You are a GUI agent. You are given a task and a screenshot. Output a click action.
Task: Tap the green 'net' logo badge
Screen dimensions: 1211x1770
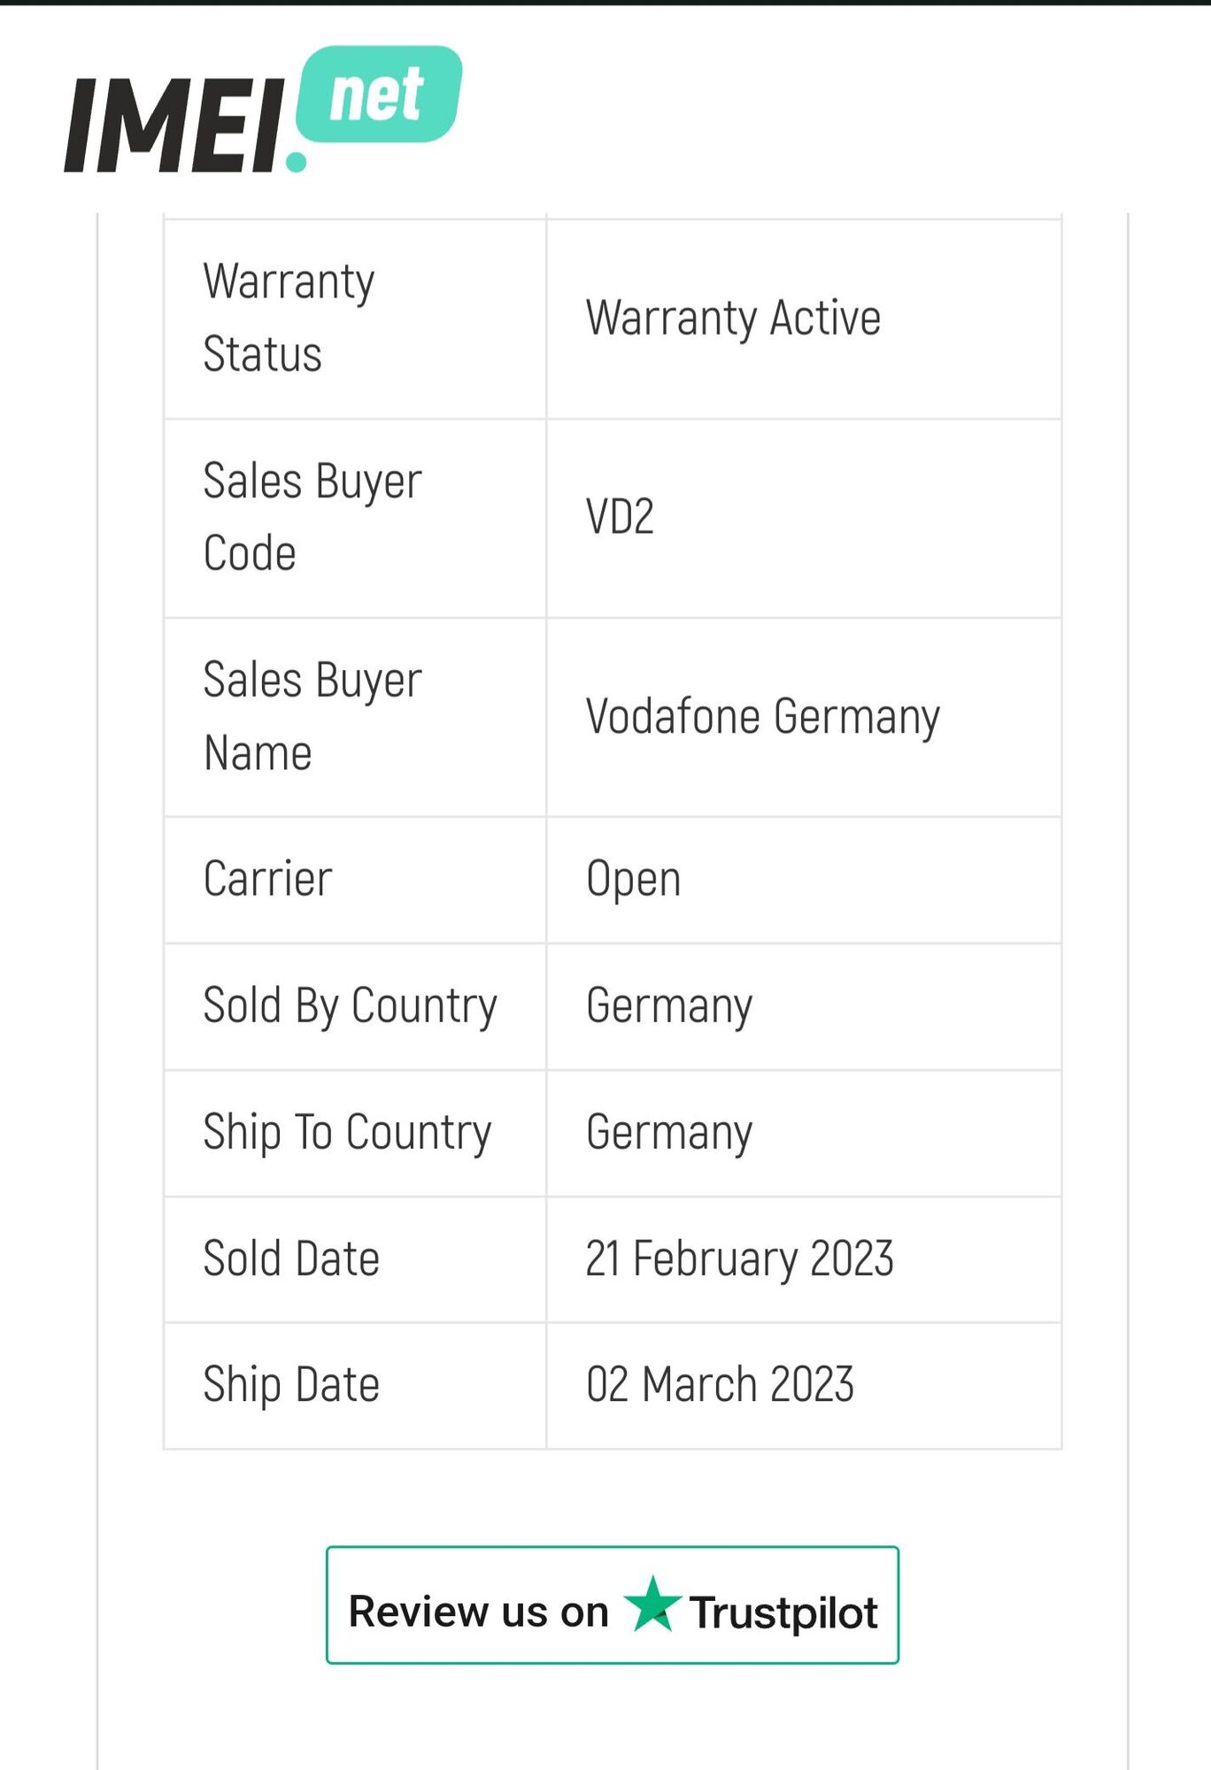click(379, 95)
